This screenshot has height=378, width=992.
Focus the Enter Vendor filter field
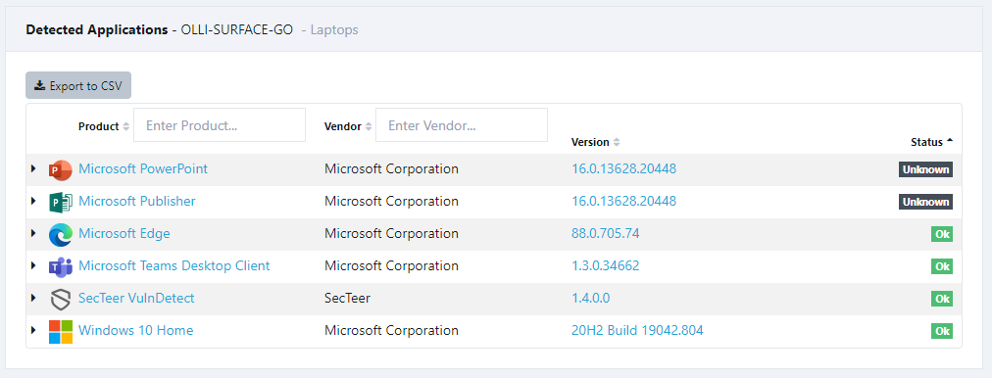coord(462,125)
